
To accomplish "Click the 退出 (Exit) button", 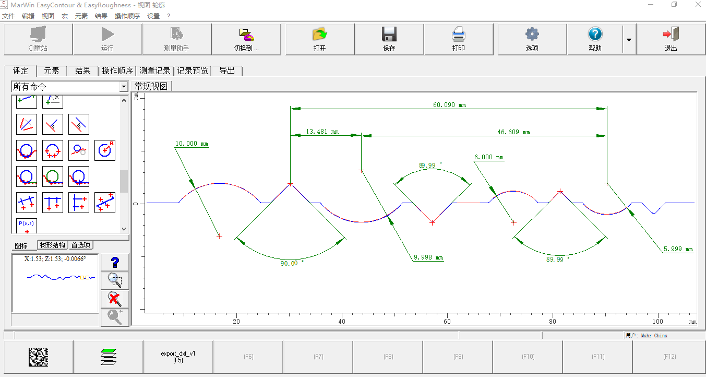I will [x=671, y=39].
